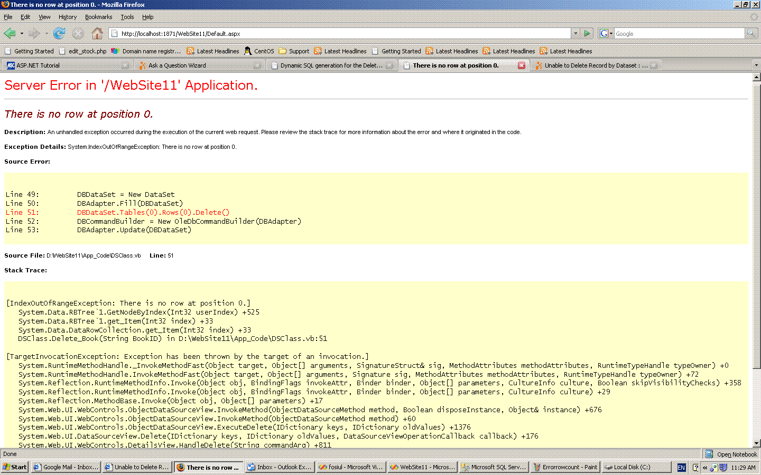
Task: Open the CentOS bookmark
Action: point(259,51)
